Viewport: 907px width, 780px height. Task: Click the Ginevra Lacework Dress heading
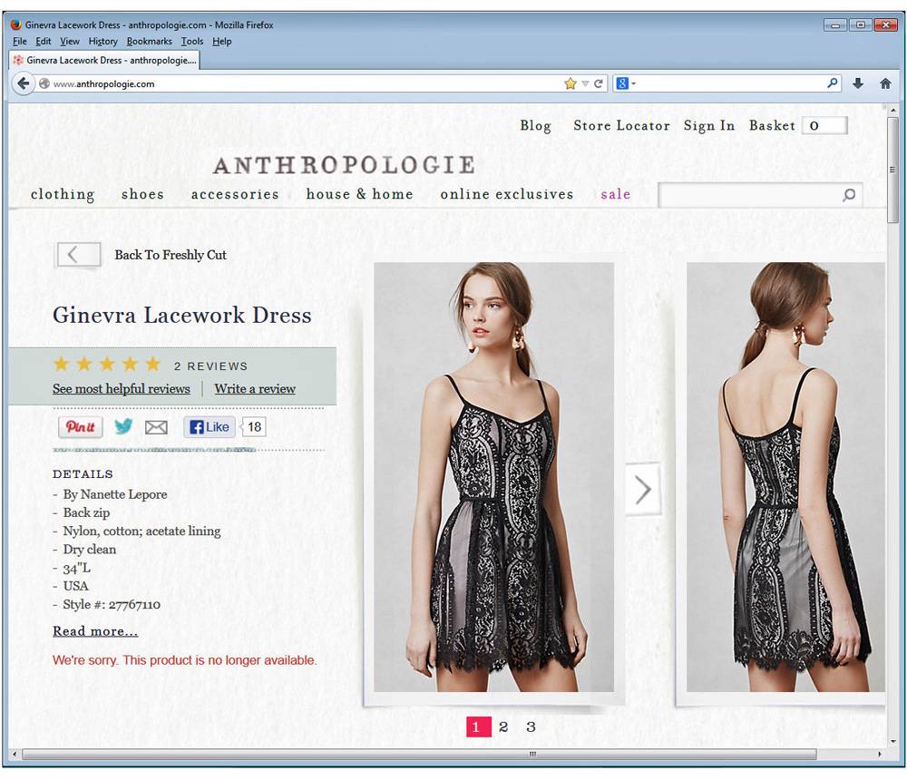(181, 315)
